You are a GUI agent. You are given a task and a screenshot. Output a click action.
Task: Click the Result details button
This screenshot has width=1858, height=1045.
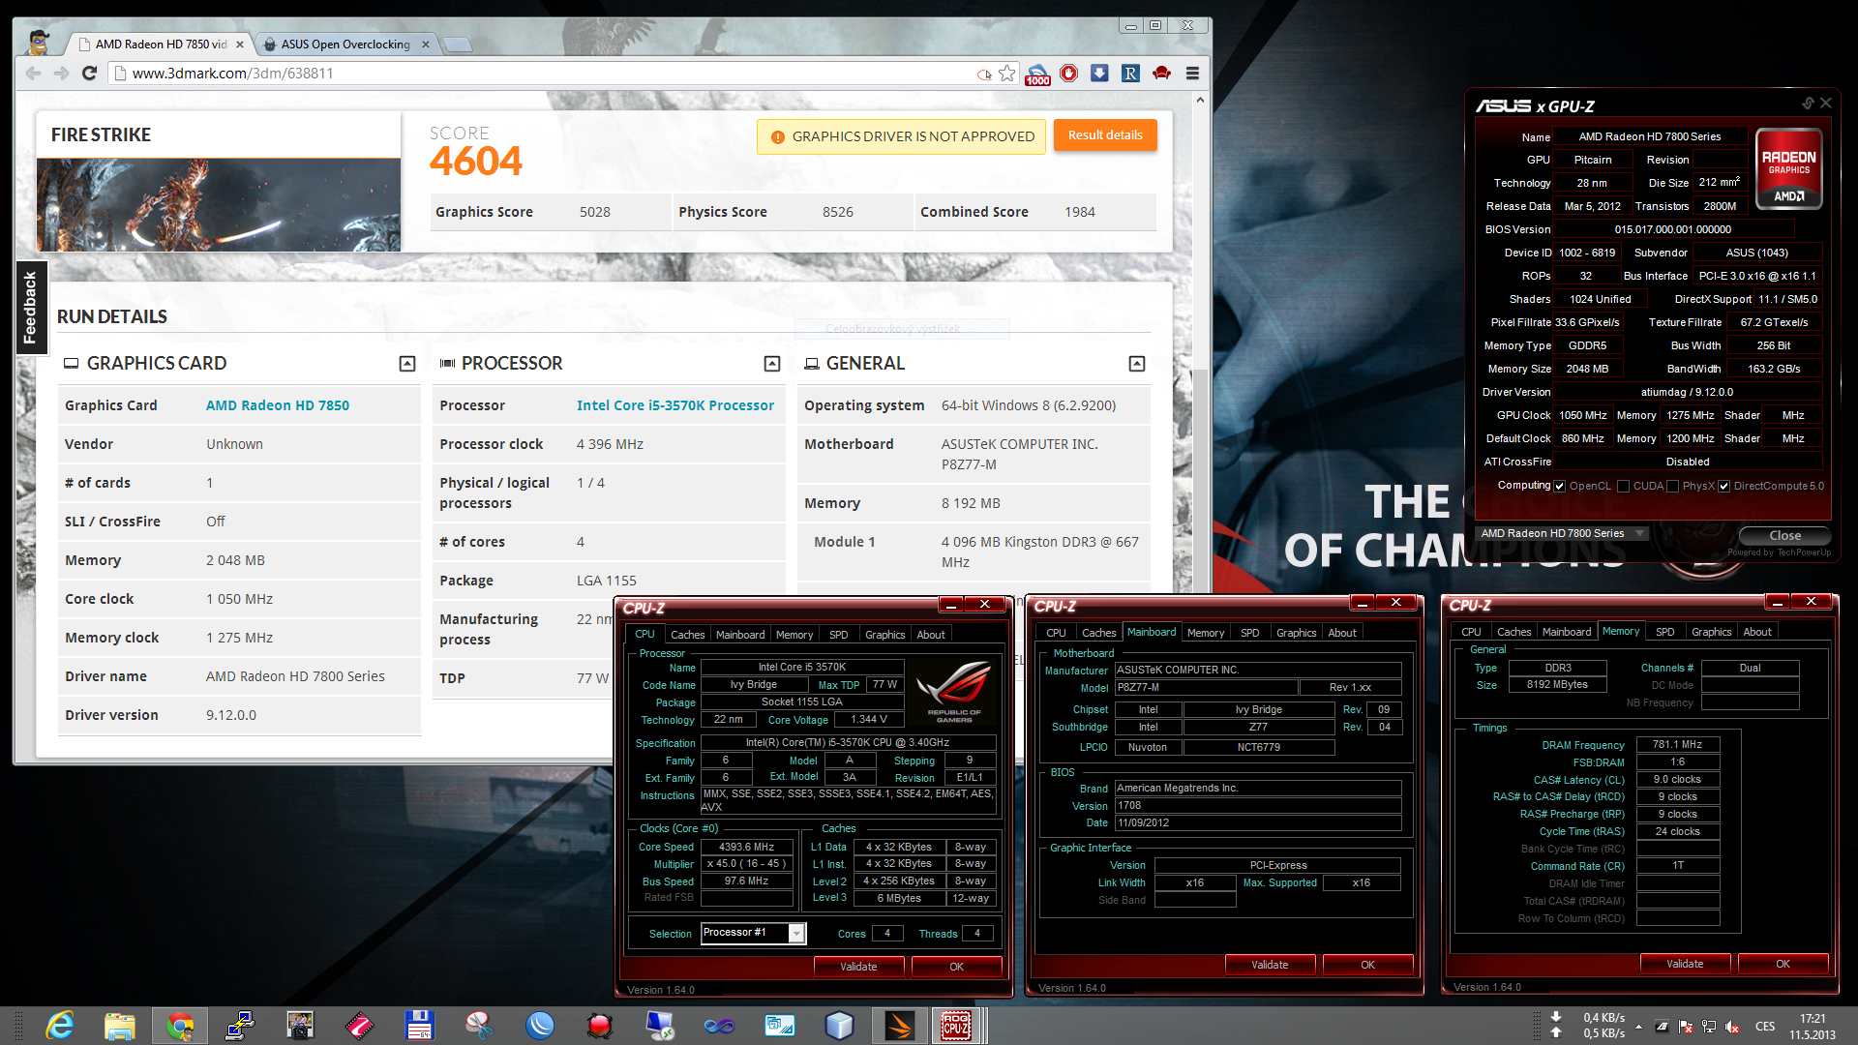pyautogui.click(x=1105, y=135)
